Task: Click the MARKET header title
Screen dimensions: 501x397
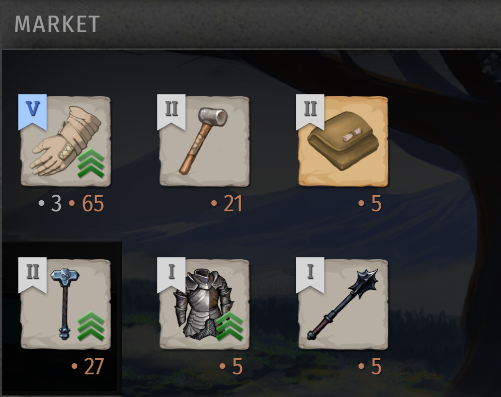Action: 57,24
